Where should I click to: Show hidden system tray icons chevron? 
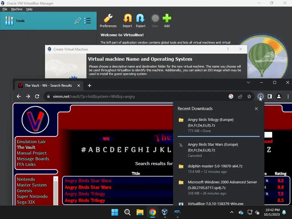[232, 212]
